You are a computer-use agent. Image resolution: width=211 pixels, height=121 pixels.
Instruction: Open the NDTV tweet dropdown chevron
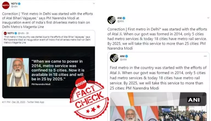tap(94, 4)
